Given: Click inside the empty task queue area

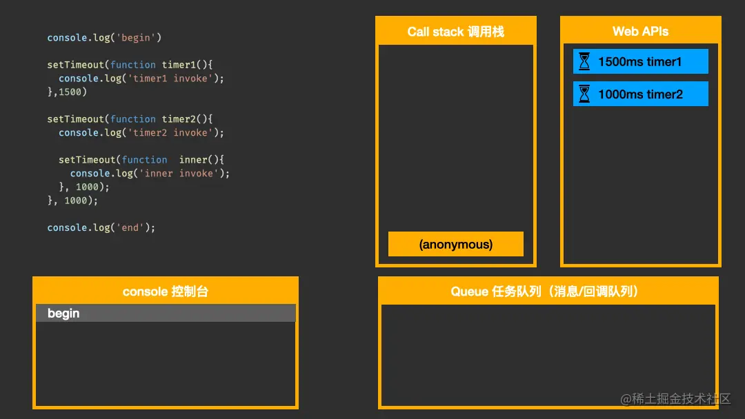Looking at the screenshot, I should tap(548, 355).
